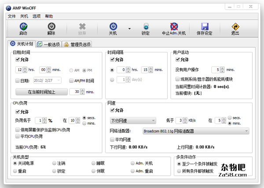Open the 关机 menu in the menu bar
Image resolution: width=264 pixels, height=188 pixels.
[x=24, y=16]
